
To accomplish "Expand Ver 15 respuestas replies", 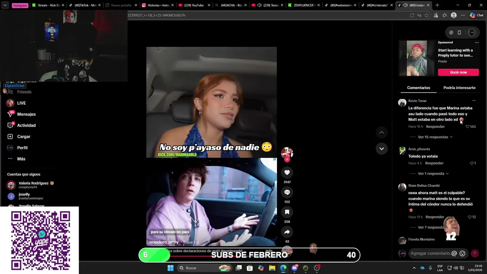I will [435, 137].
